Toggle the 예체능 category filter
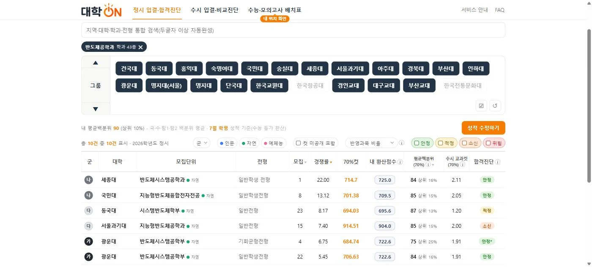592x267 pixels. coord(274,143)
